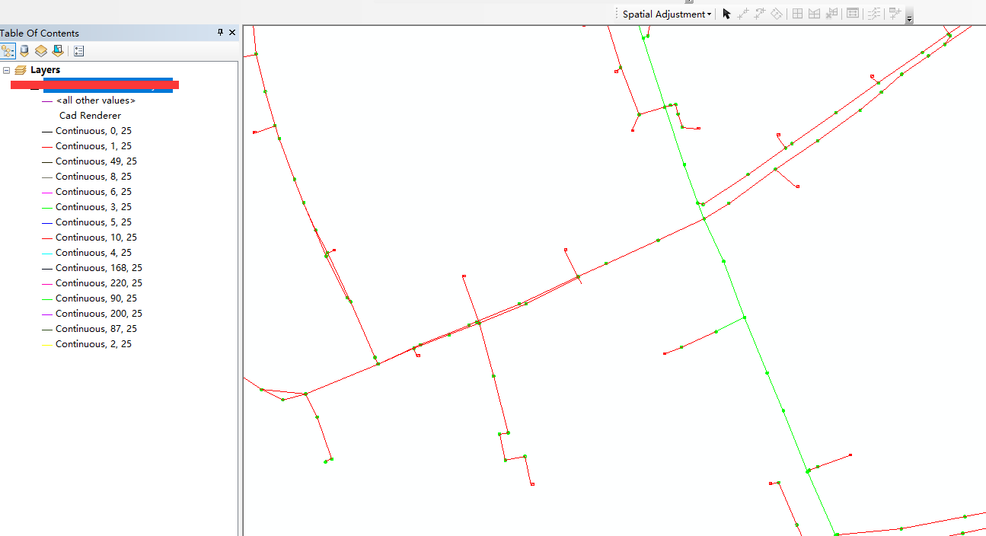Click the 'Continuous, 90, 25' legend entry
Screen dimensions: 986x536
(x=97, y=298)
